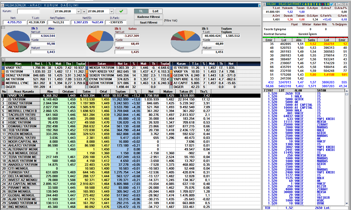Click the green checkmark apply button

(x=121, y=11)
